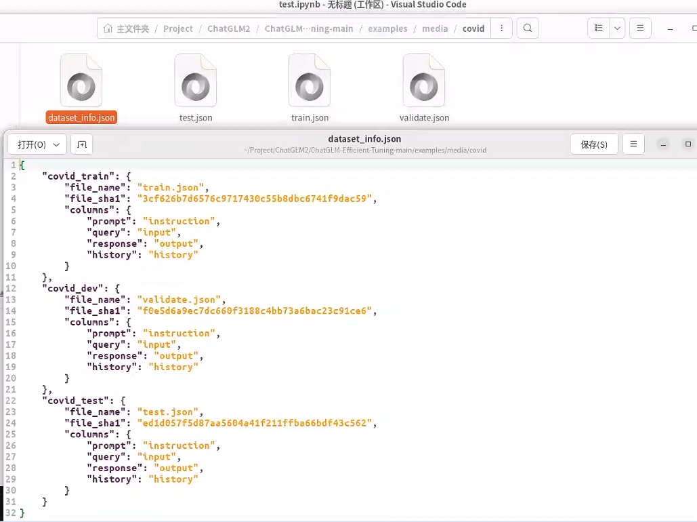Expand the view options dropdown arrow
The width and height of the screenshot is (697, 522).
[617, 28]
